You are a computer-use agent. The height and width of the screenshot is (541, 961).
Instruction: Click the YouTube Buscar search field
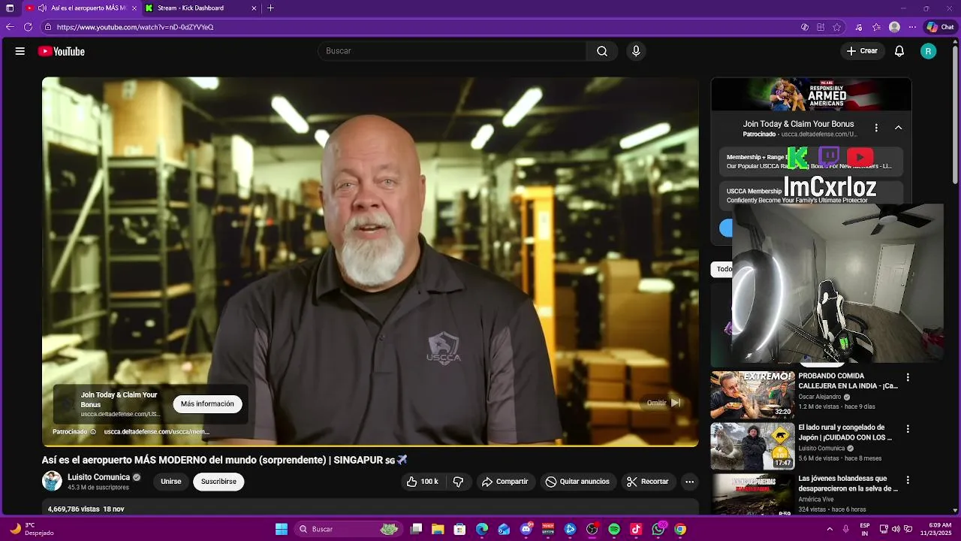tap(452, 51)
